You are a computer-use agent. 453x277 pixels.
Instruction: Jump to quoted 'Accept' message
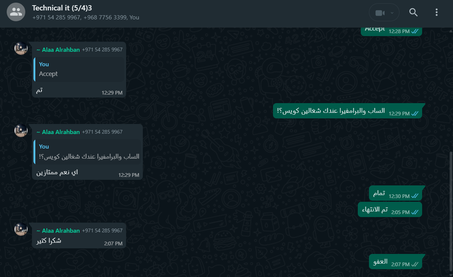(x=79, y=69)
